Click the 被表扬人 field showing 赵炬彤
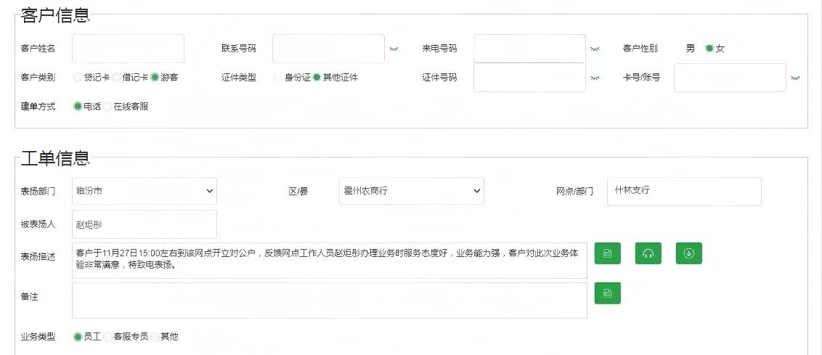Viewport: 822px width, 355px height. 144,224
